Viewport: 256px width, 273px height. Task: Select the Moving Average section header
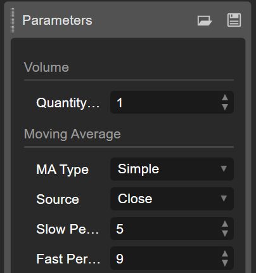pos(72,134)
